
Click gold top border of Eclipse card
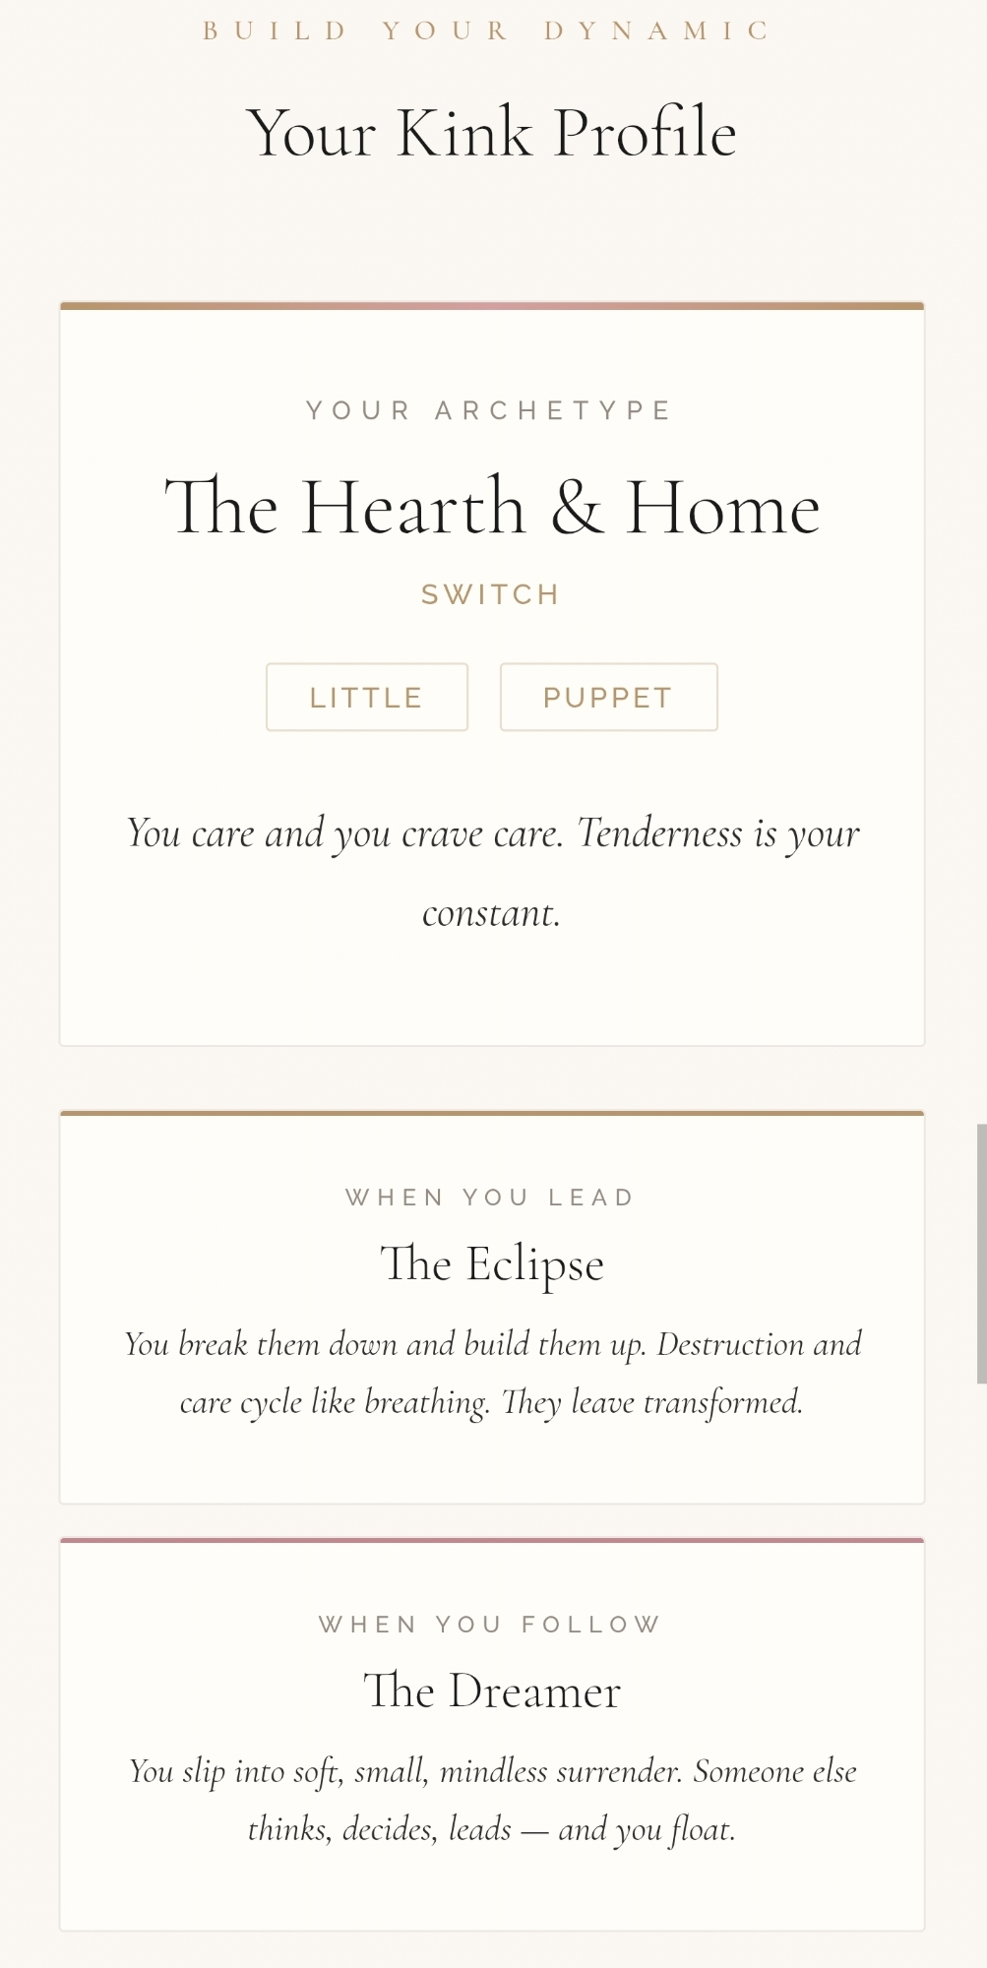[x=492, y=1113]
